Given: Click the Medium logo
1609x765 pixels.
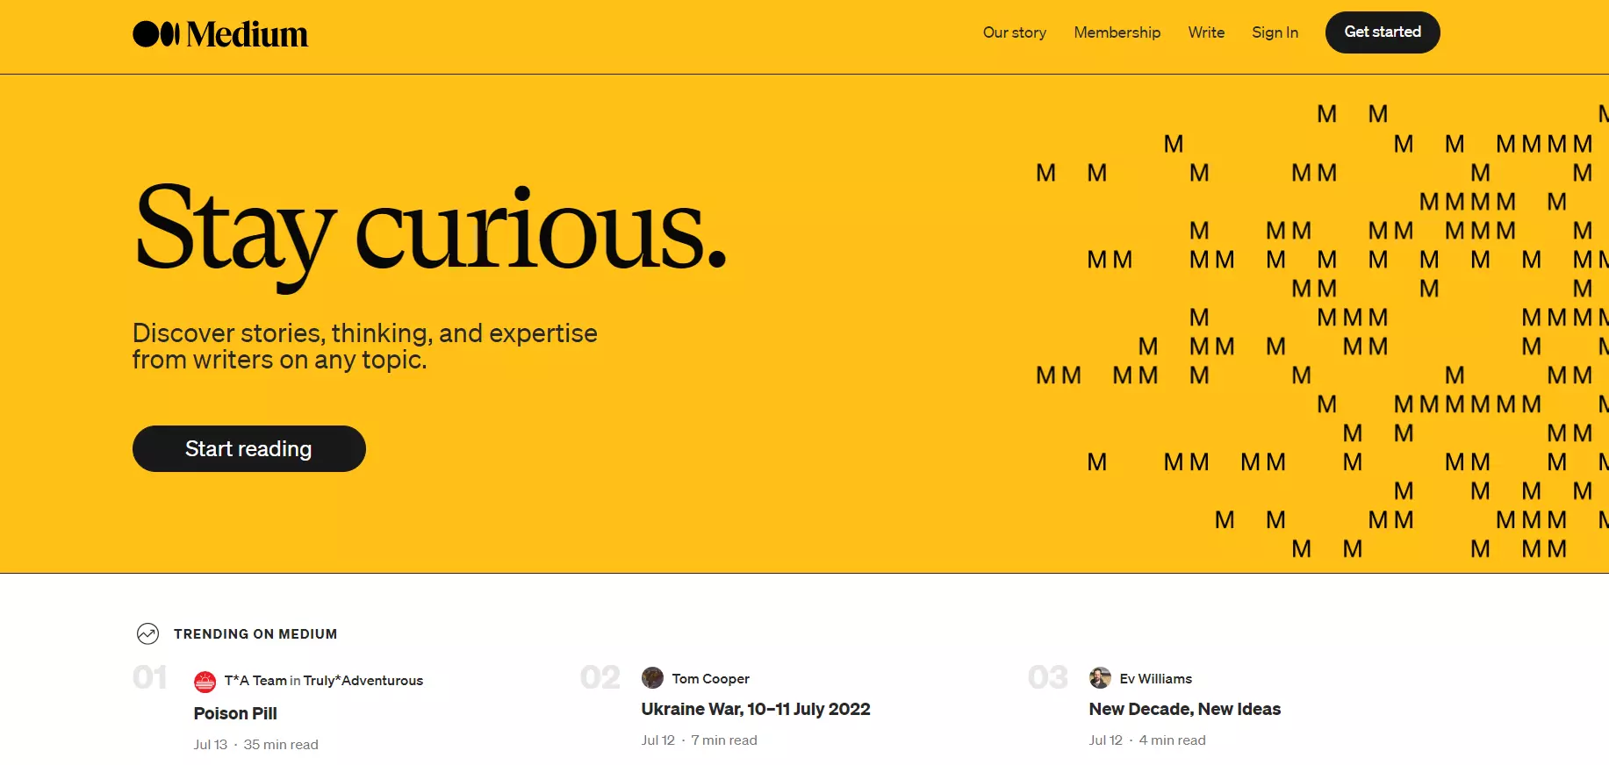Looking at the screenshot, I should click(x=220, y=34).
